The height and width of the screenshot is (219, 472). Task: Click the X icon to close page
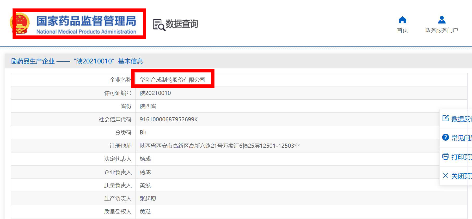446,175
